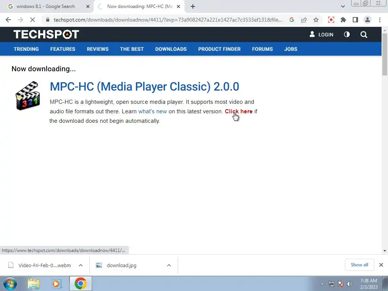Visit the FORUMS page
The height and width of the screenshot is (291, 388).
click(262, 49)
